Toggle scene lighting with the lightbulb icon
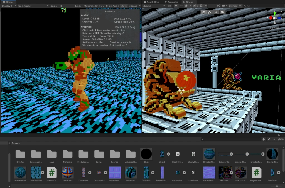The image size is (285, 188). coord(176,6)
